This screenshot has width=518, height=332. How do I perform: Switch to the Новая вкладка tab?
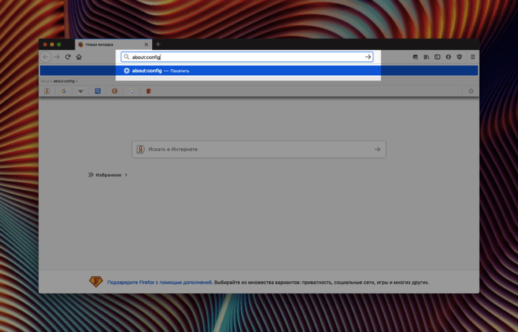[x=109, y=44]
